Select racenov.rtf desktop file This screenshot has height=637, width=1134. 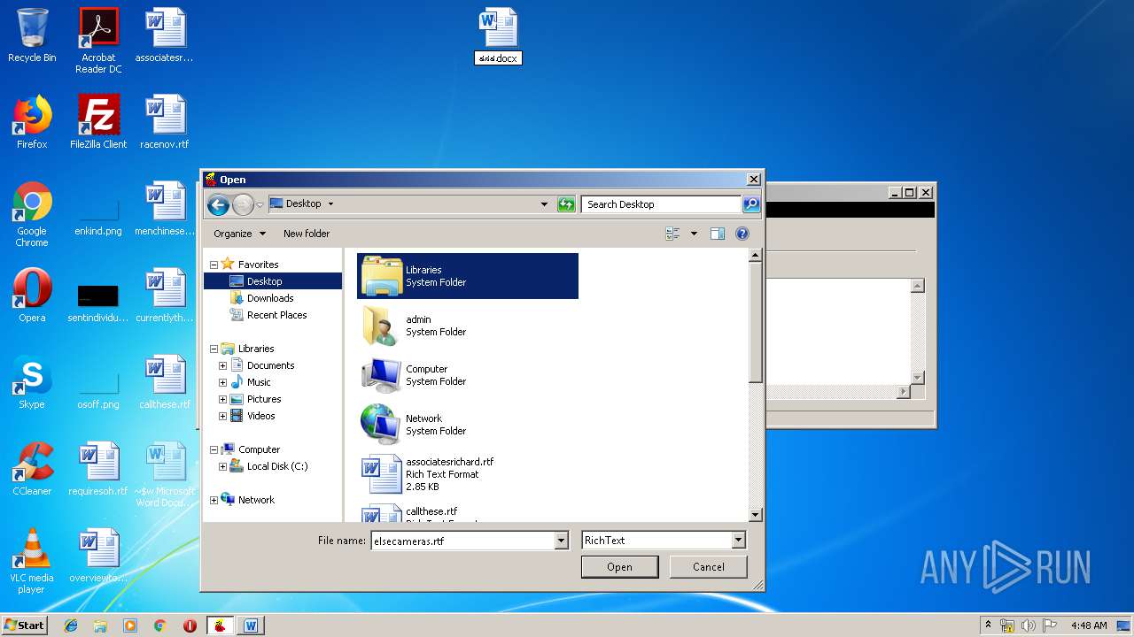pyautogui.click(x=165, y=122)
